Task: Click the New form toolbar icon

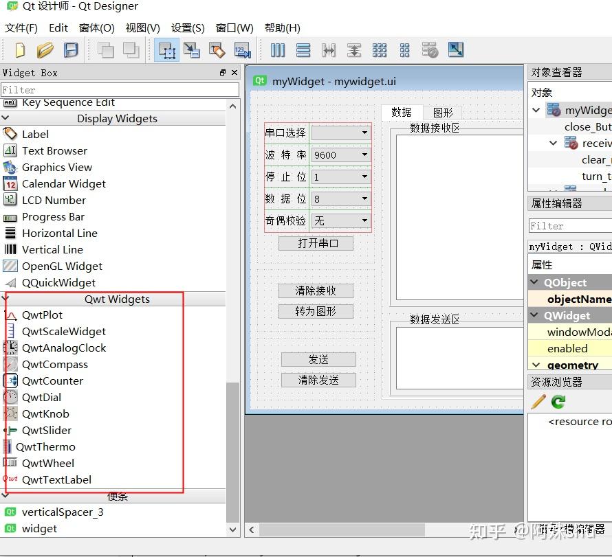Action: [x=20, y=50]
